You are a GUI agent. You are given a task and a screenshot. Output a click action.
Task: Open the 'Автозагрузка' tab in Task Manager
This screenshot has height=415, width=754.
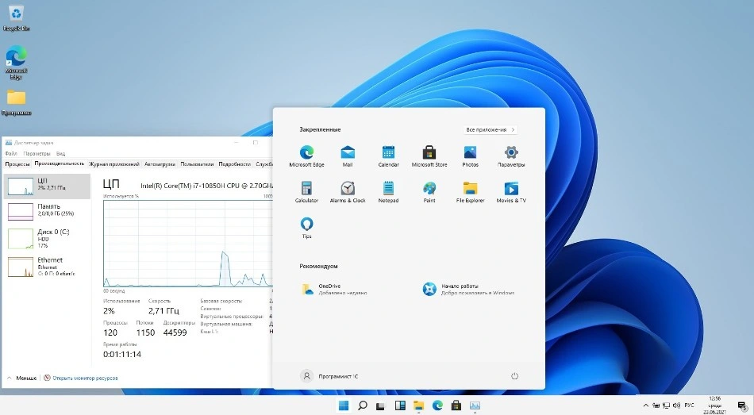pos(159,164)
